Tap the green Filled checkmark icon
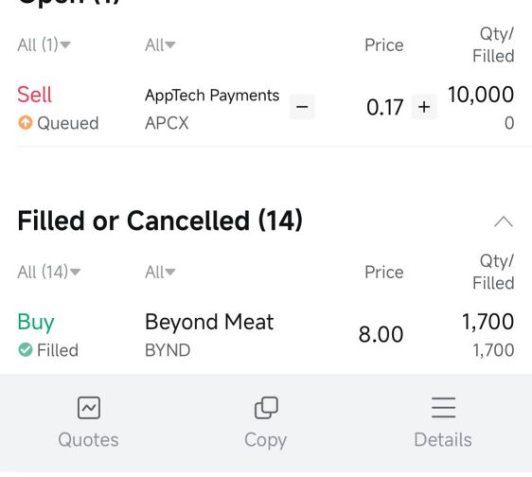The width and height of the screenshot is (532, 477). (26, 349)
